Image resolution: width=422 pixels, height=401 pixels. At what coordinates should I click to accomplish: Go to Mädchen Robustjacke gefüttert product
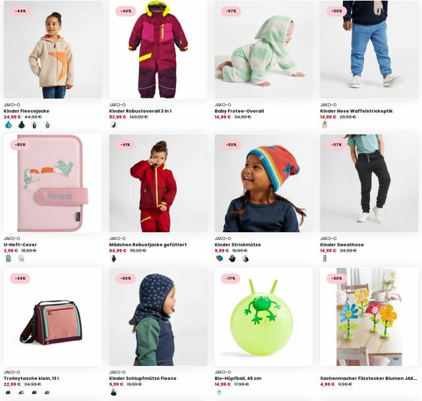tap(148, 245)
